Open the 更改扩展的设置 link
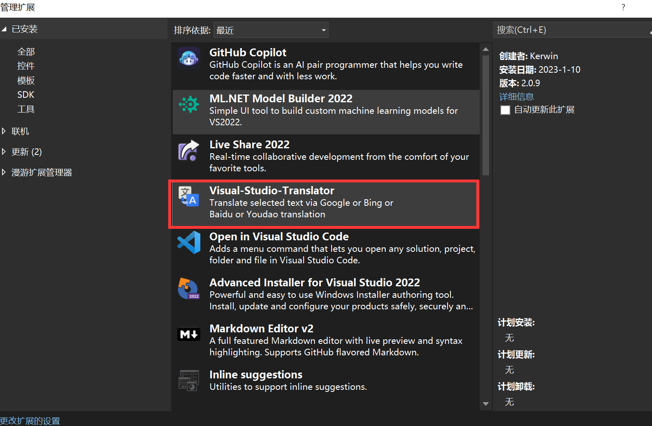 [30, 421]
